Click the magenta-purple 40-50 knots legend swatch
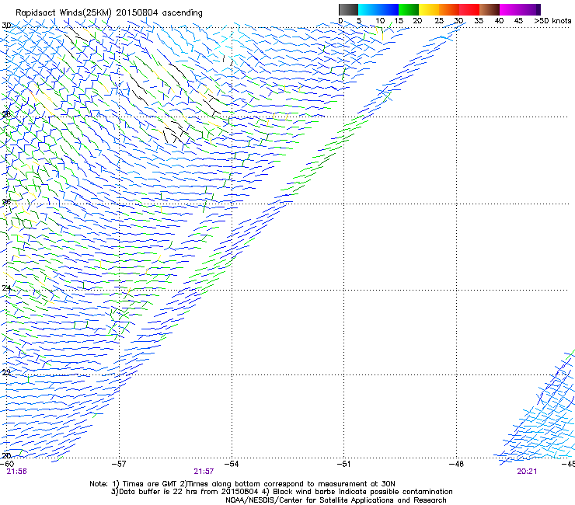The image size is (575, 505). 520,9
